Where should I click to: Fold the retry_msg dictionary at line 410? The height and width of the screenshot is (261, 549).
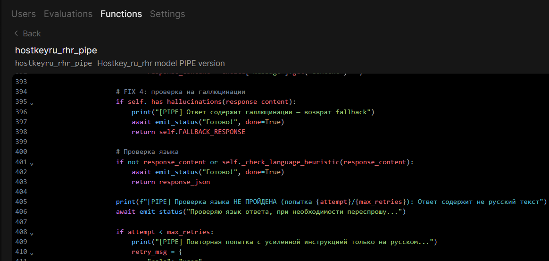pos(32,253)
